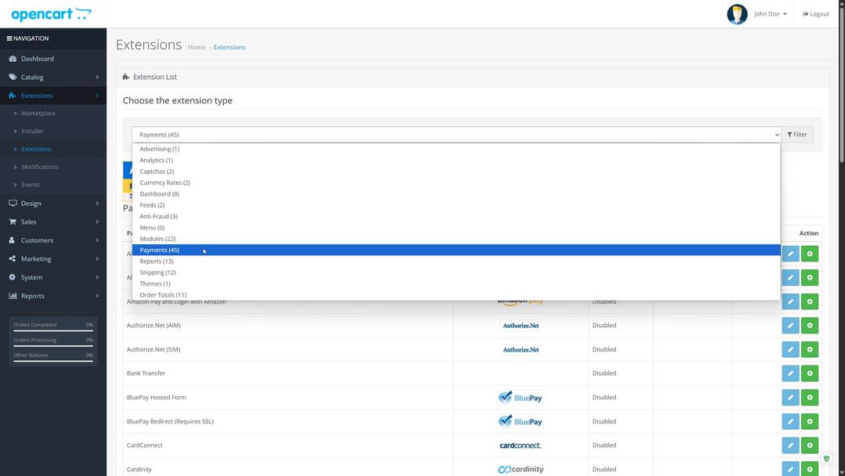Open the John Doe user dropdown
845x476 pixels.
(770, 14)
